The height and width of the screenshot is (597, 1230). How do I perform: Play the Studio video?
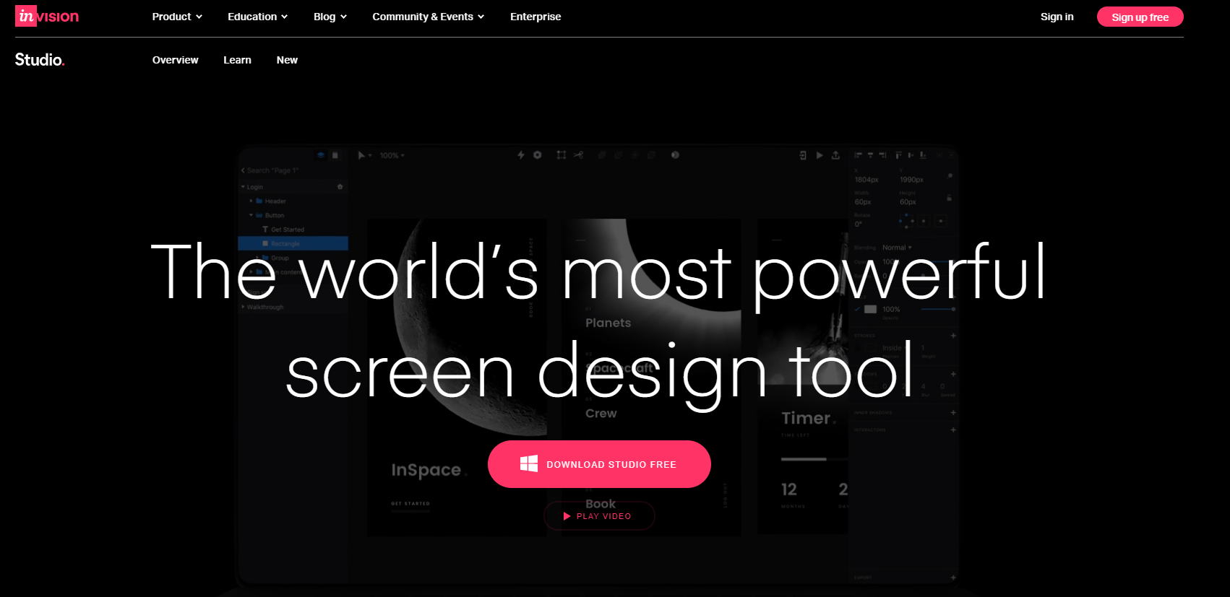599,516
